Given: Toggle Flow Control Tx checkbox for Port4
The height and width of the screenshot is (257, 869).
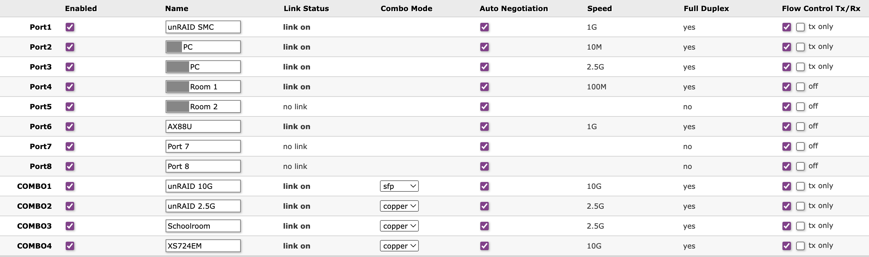Looking at the screenshot, I should (786, 86).
